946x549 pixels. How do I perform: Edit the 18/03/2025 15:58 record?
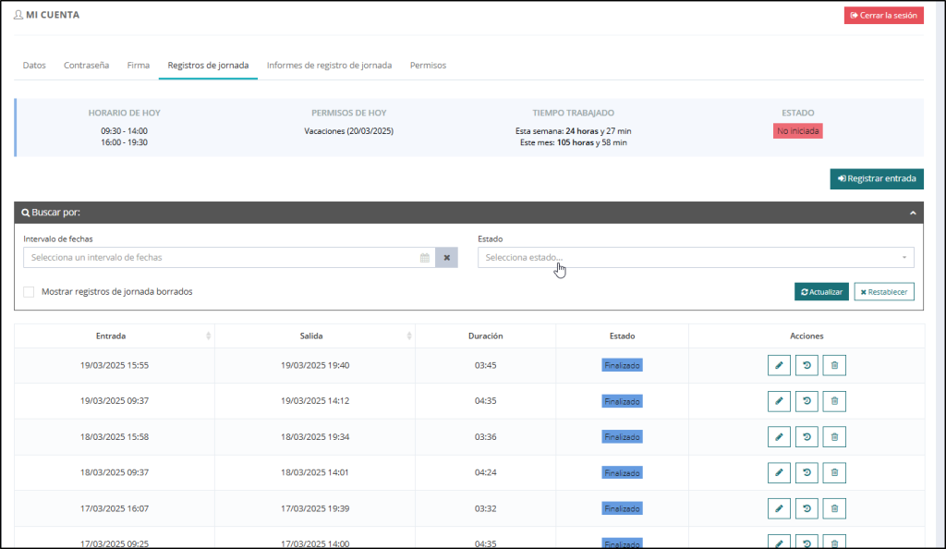779,437
